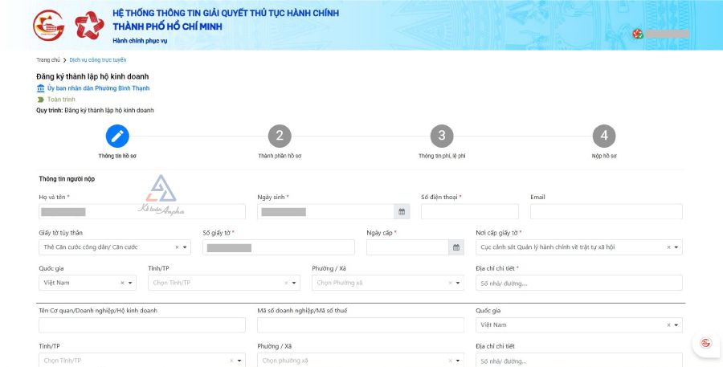Click step 4 circle Nộp hồ sơ
723x367 pixels.
coord(603,135)
